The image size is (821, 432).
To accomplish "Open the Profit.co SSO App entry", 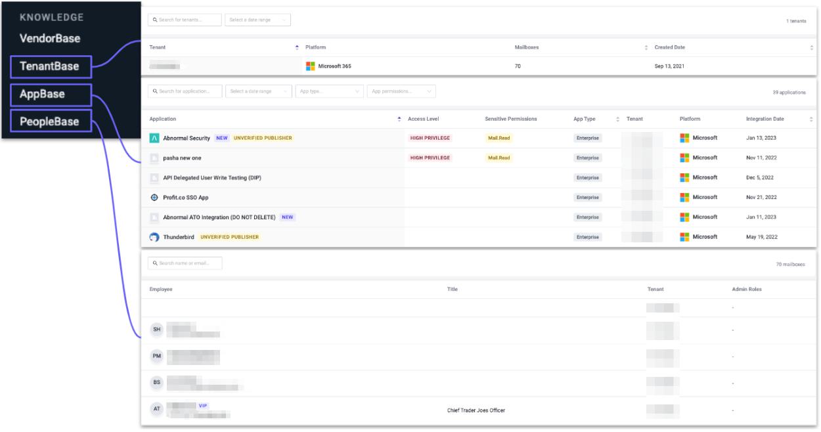I will click(x=186, y=198).
